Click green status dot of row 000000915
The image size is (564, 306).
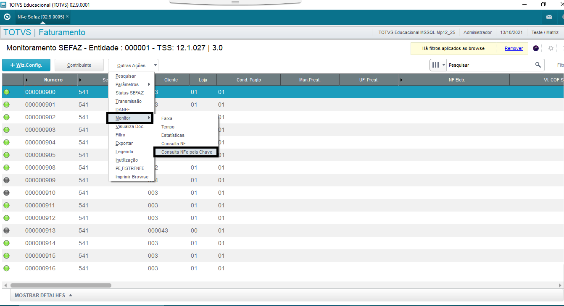tap(6, 256)
